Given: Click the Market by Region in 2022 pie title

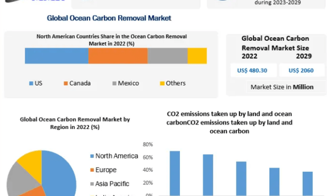Looking at the screenshot, I should click(x=75, y=123).
